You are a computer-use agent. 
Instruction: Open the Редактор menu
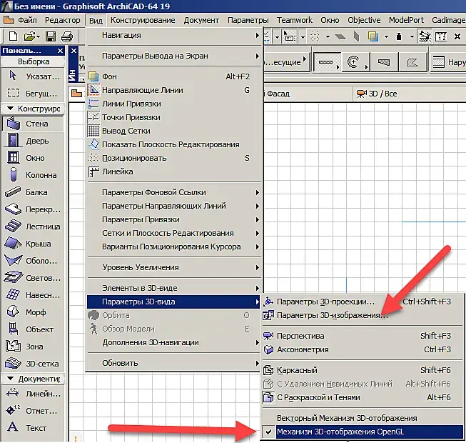coord(62,20)
